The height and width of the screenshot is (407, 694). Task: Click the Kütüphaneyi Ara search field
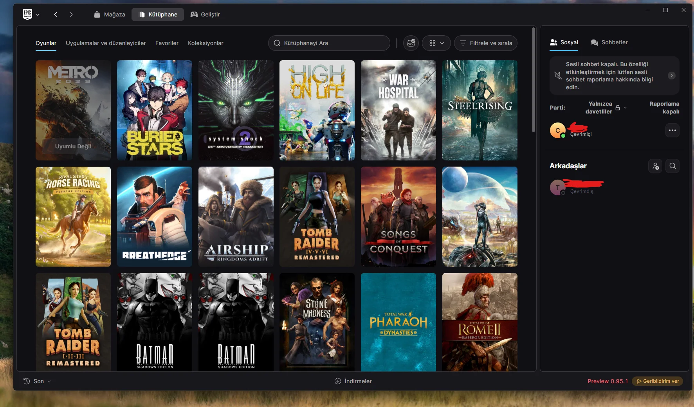pos(329,43)
